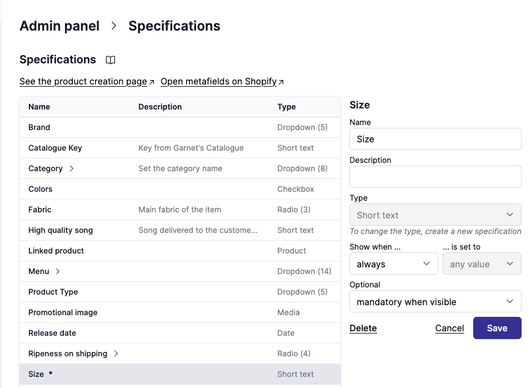Open the Specifications documentation book icon

(x=111, y=60)
